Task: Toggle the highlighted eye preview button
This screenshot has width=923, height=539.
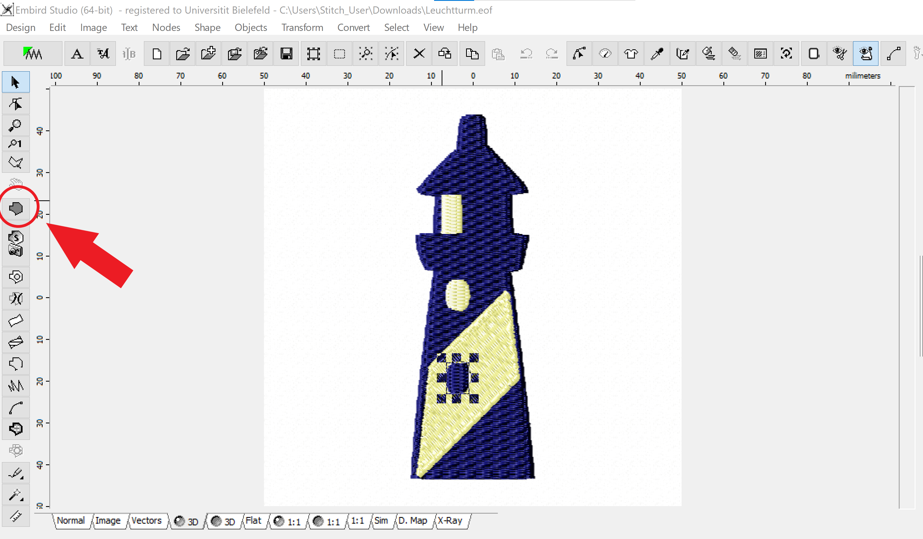Action: click(x=865, y=54)
